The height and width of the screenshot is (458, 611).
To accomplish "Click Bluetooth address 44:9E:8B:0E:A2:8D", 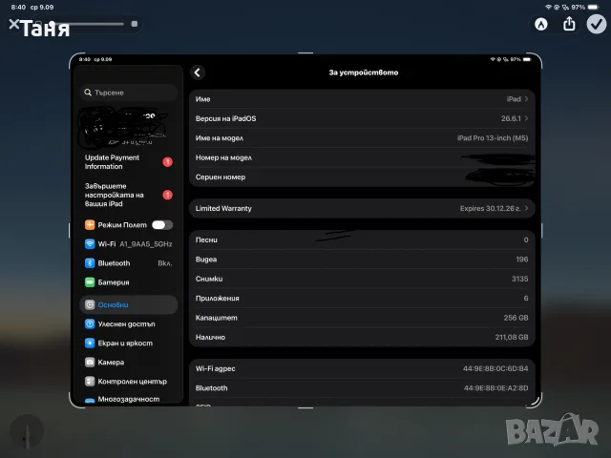I will (x=495, y=388).
